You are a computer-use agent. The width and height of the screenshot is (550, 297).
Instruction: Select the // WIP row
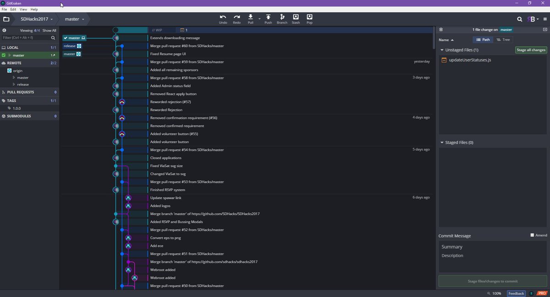(x=291, y=30)
